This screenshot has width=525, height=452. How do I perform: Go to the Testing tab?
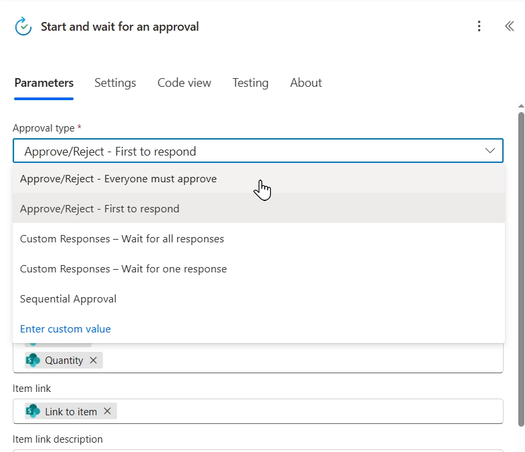[x=250, y=83]
